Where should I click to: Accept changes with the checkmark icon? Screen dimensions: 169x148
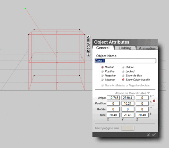154,135
